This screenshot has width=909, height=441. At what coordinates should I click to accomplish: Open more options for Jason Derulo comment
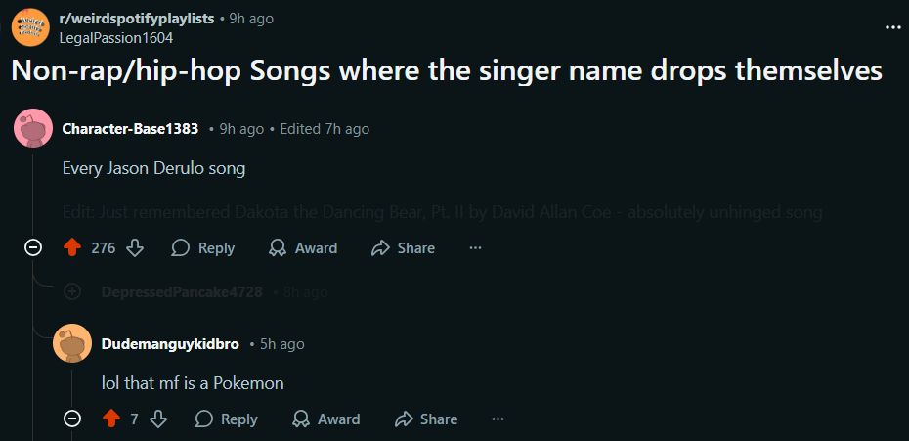[x=476, y=248]
